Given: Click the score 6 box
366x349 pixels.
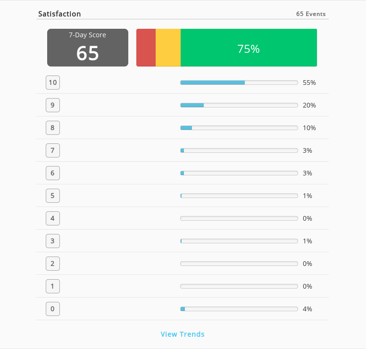Looking at the screenshot, I should pyautogui.click(x=53, y=173).
